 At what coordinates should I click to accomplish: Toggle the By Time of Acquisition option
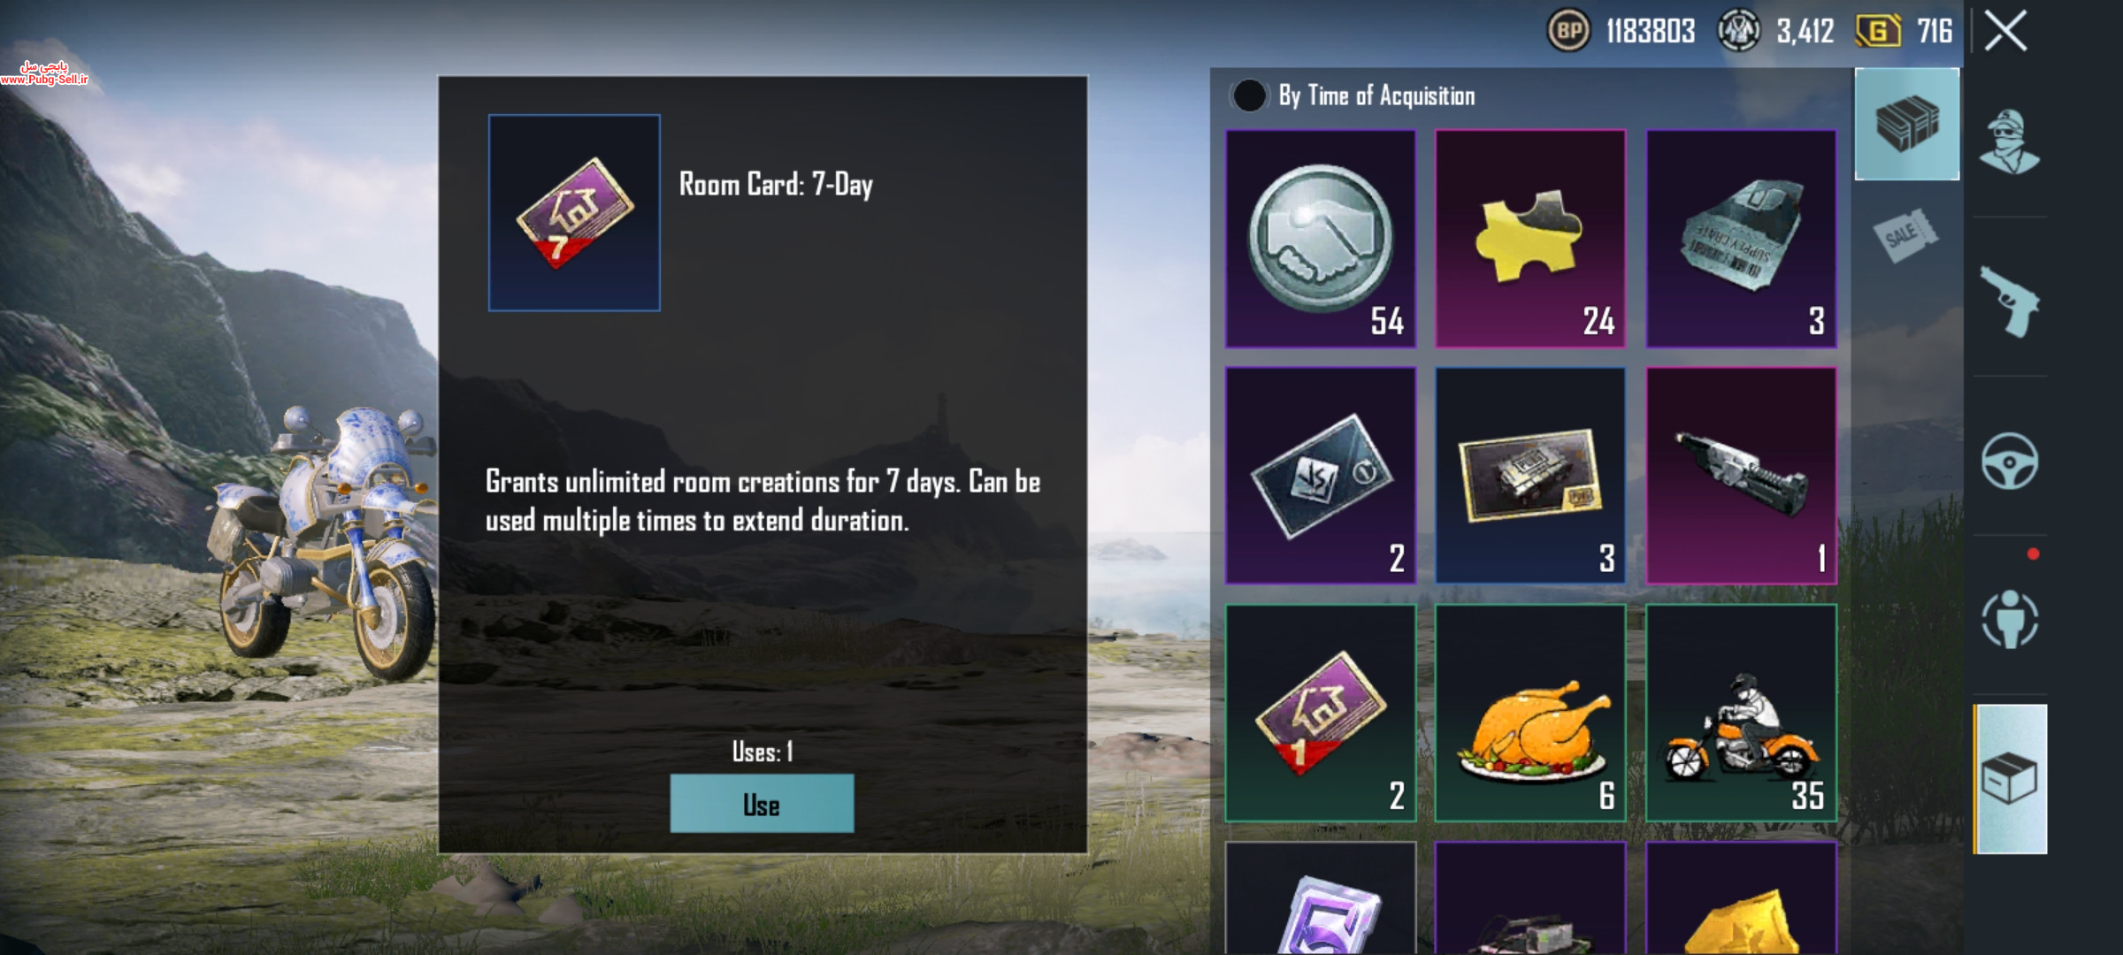1248,95
